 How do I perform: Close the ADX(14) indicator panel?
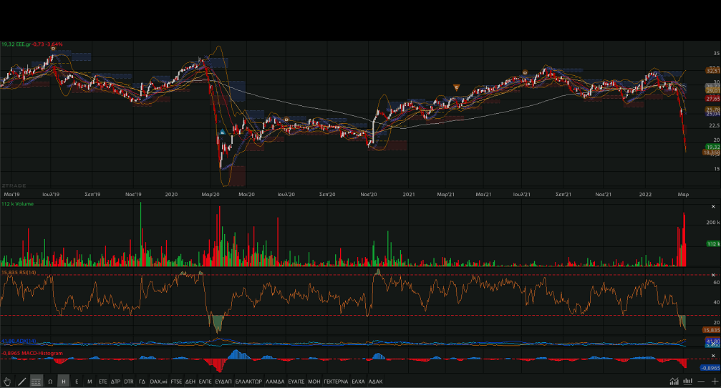pos(713,342)
